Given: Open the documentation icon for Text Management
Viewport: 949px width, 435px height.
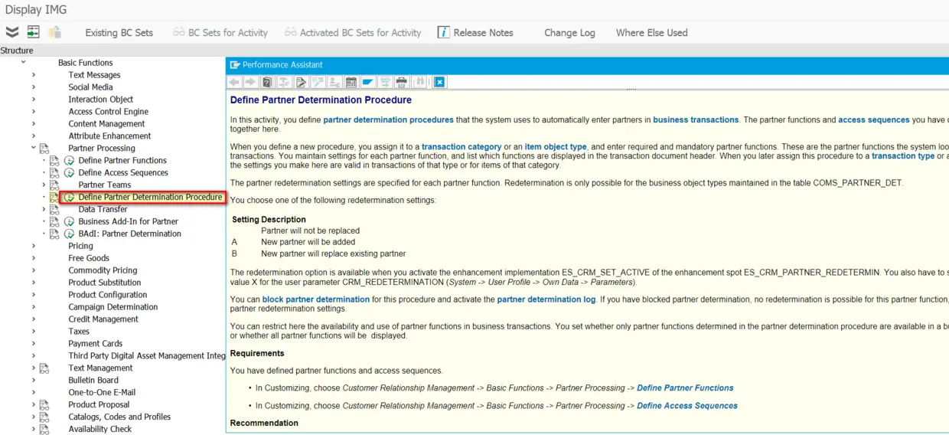Looking at the screenshot, I should [x=44, y=368].
